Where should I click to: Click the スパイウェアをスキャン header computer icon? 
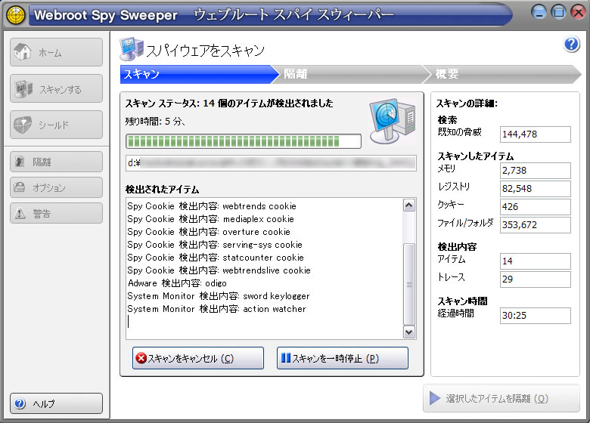coord(131,49)
